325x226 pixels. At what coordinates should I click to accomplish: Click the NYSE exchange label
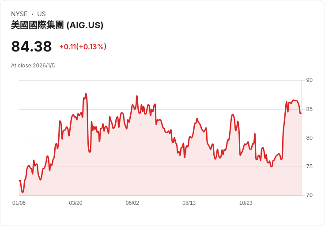[19, 14]
